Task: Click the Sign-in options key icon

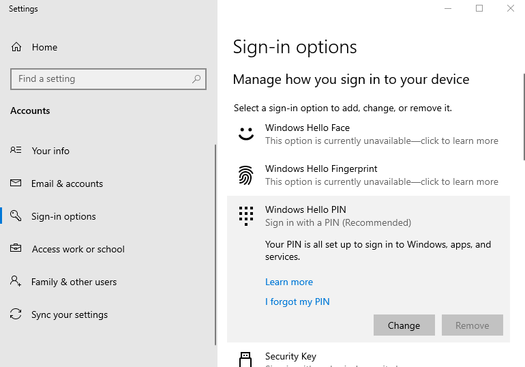Action: (16, 216)
